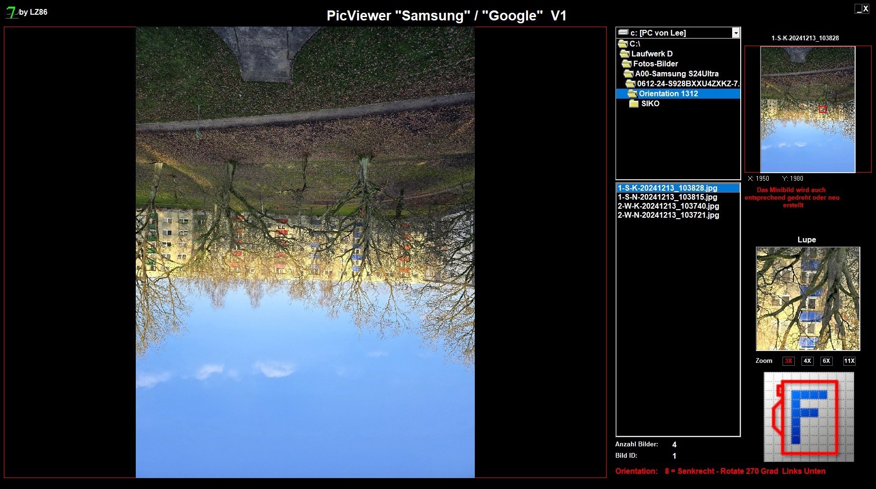Click the Laufwerk D folder icon
876x489 pixels.
(x=625, y=54)
